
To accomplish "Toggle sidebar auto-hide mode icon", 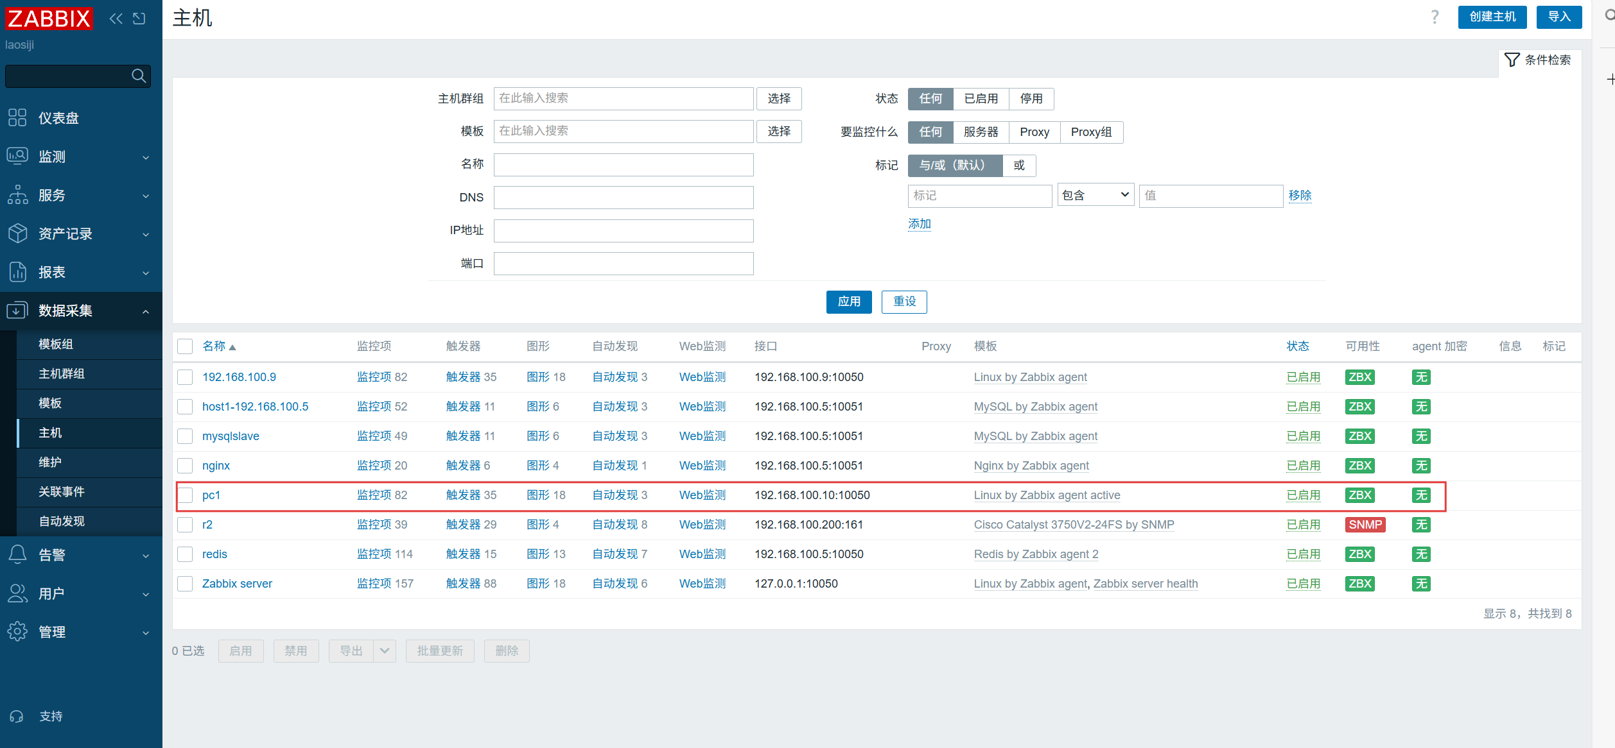I will tap(139, 18).
